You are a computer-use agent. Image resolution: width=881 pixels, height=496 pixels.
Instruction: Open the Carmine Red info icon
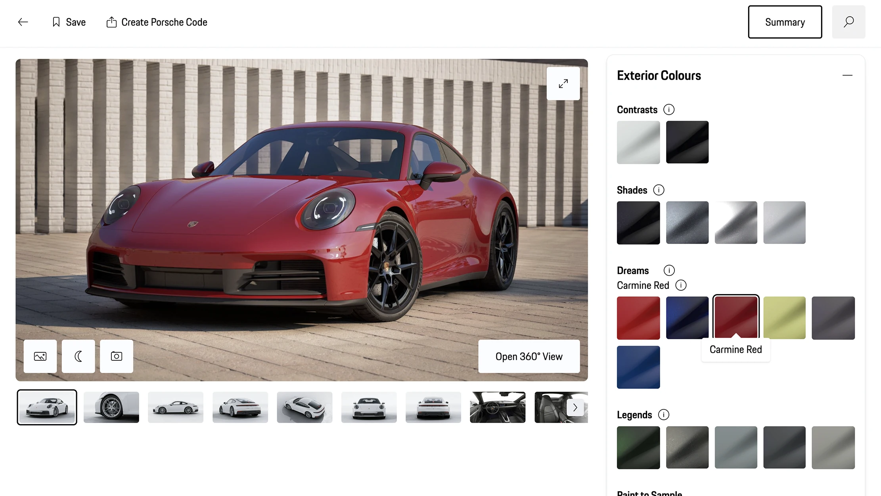tap(681, 285)
